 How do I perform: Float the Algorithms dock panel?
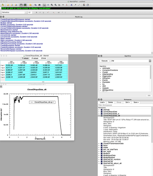point(101,56)
